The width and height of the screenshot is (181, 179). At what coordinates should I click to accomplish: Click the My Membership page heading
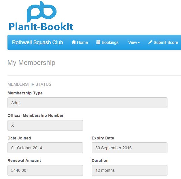point(31,63)
